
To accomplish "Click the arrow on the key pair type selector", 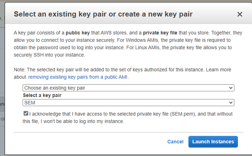I will pyautogui.click(x=231, y=88).
